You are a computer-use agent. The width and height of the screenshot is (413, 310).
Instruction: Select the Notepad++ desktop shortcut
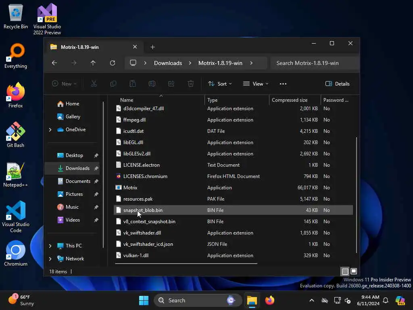(x=16, y=174)
